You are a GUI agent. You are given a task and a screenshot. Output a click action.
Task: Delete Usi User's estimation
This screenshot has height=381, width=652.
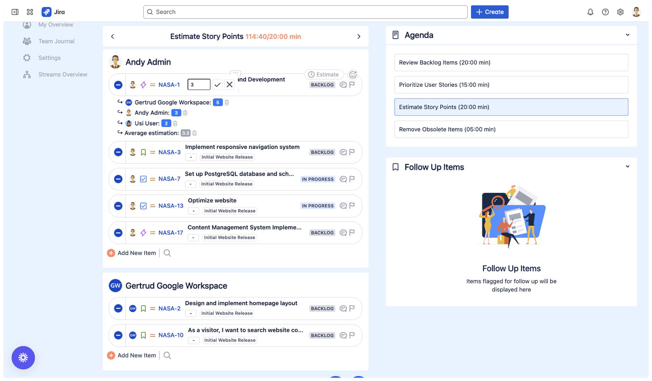(175, 123)
